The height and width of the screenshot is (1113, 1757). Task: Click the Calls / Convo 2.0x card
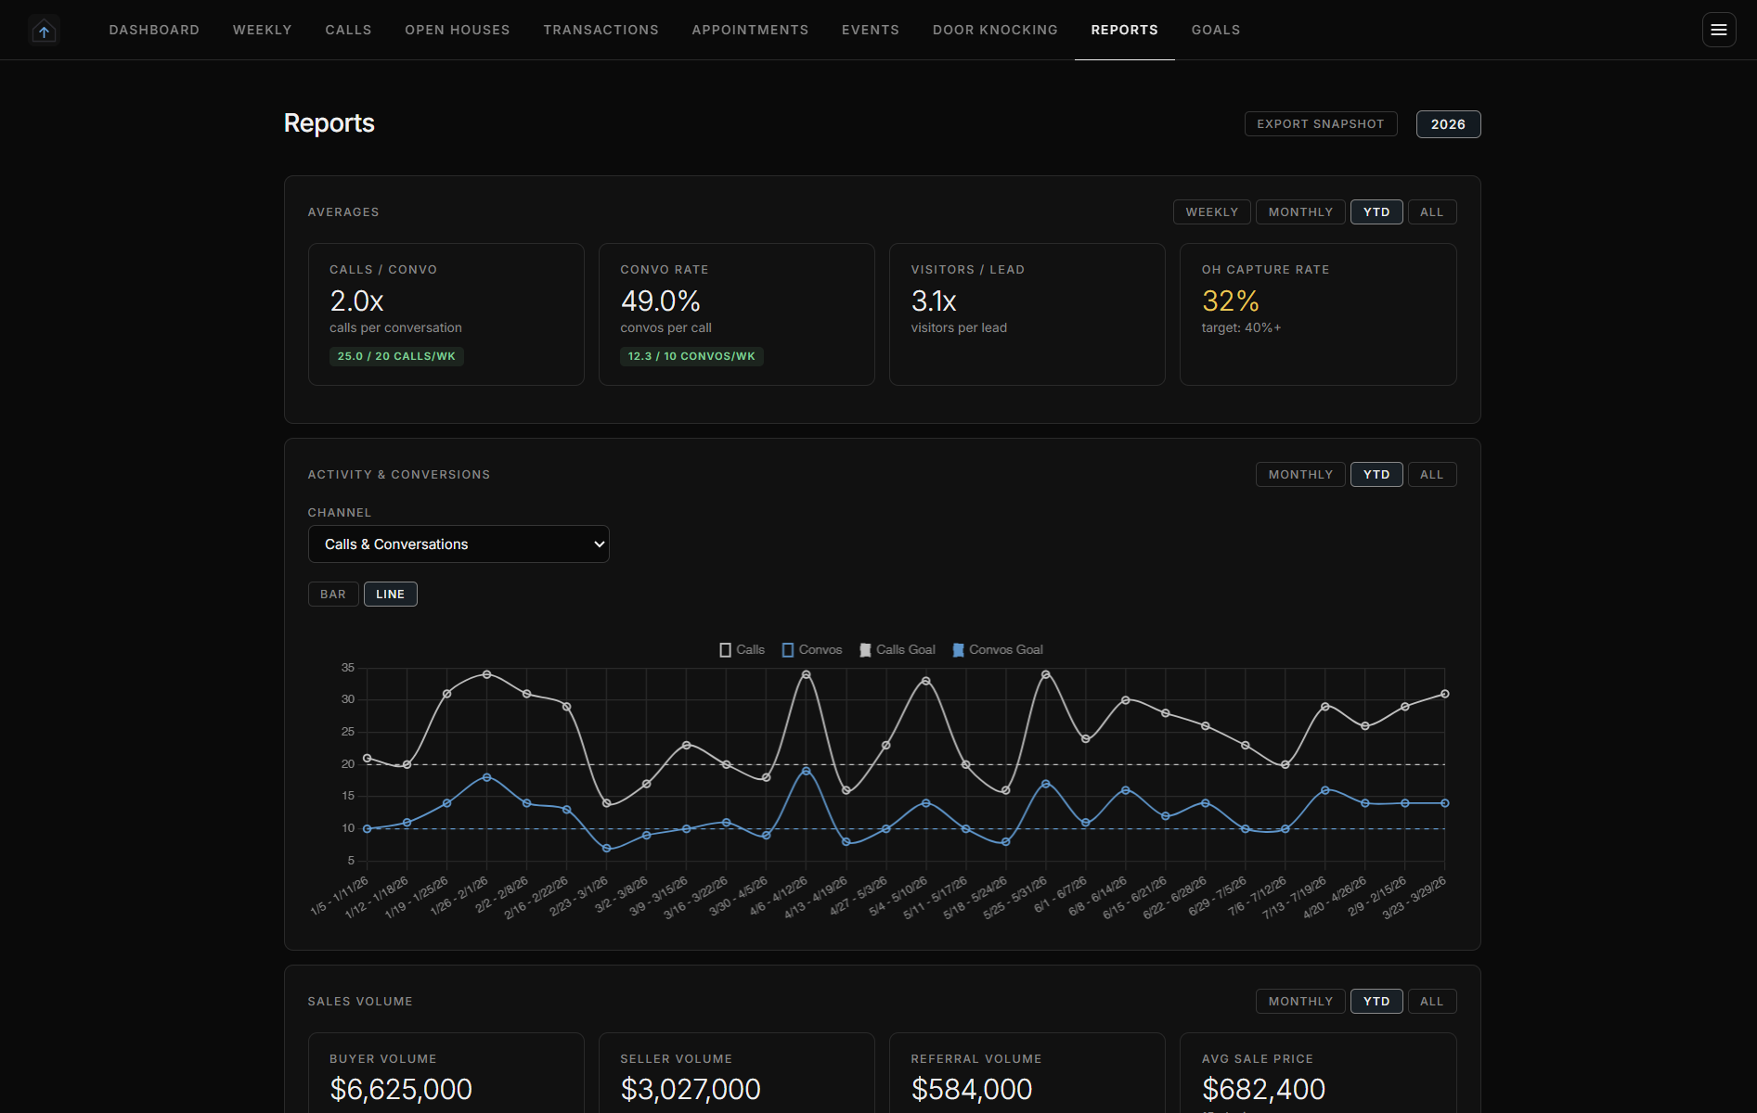coord(446,314)
